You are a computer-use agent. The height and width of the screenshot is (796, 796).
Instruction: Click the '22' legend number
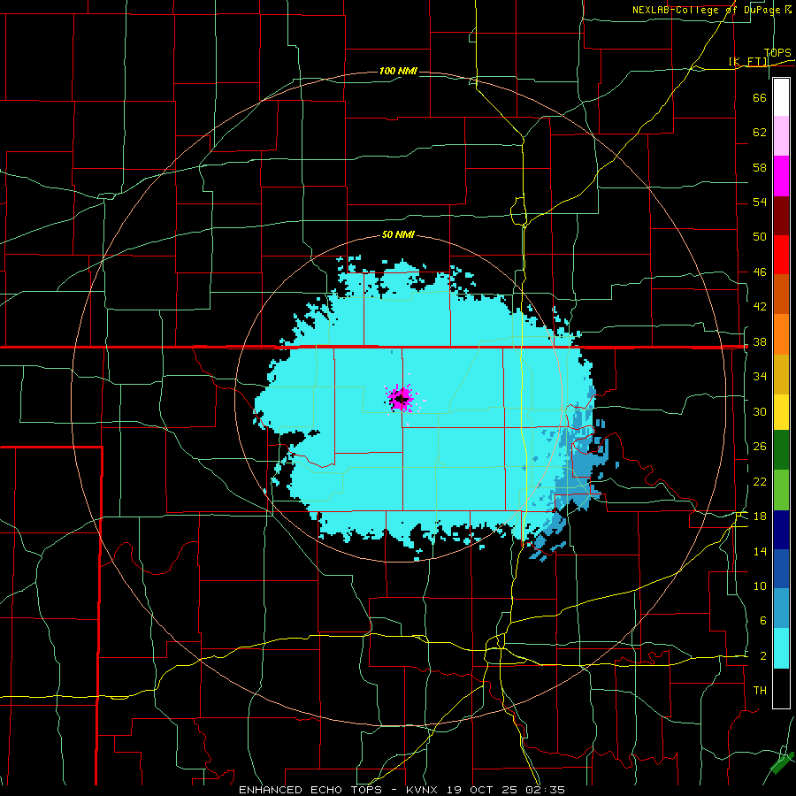coord(760,481)
